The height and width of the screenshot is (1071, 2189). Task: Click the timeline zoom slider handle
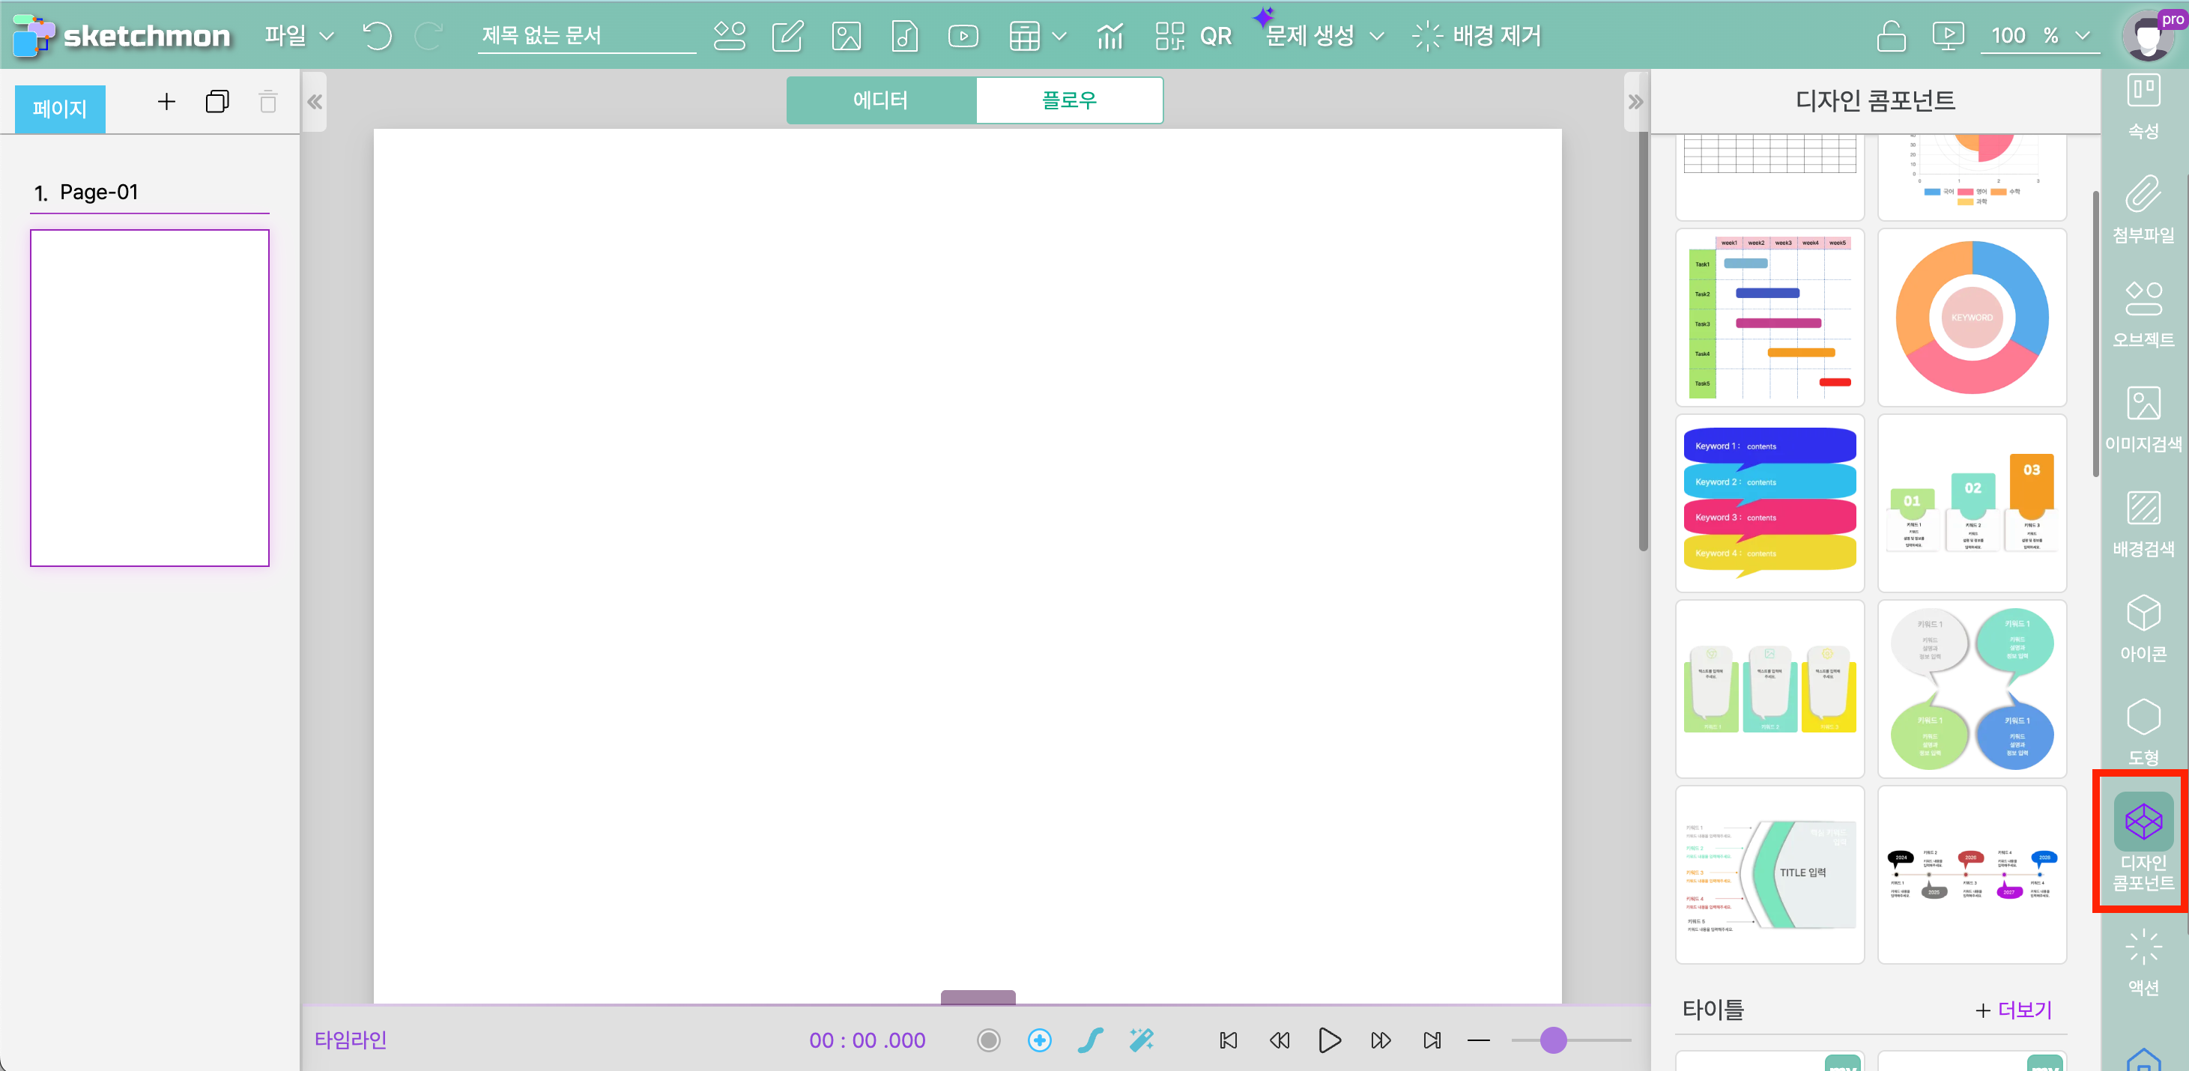pos(1552,1040)
